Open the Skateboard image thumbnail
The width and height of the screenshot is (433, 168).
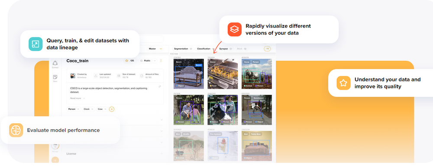(256, 110)
